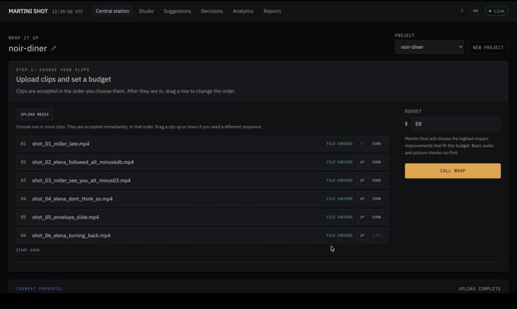Viewport: 517px width, 309px height.
Task: Open the help question mark icon
Action: (462, 11)
